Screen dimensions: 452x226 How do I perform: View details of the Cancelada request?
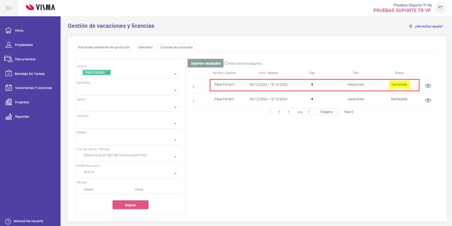tap(428, 85)
